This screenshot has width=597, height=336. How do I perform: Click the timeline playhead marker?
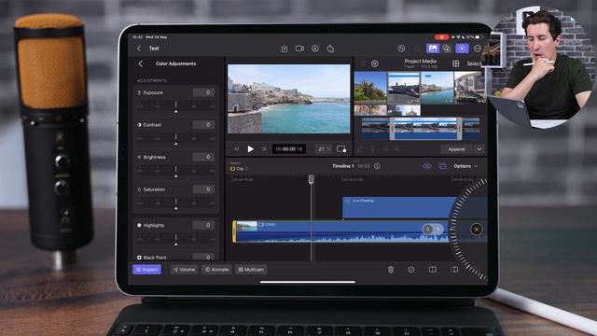click(311, 179)
